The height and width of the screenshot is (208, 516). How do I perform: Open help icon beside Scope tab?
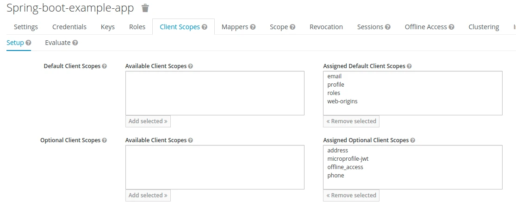pos(292,27)
